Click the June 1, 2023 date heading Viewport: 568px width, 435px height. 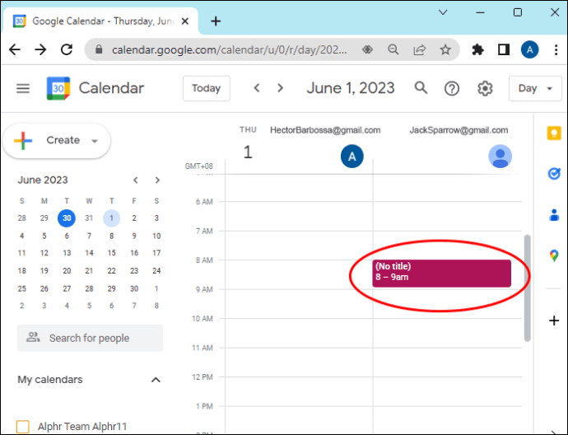[351, 88]
